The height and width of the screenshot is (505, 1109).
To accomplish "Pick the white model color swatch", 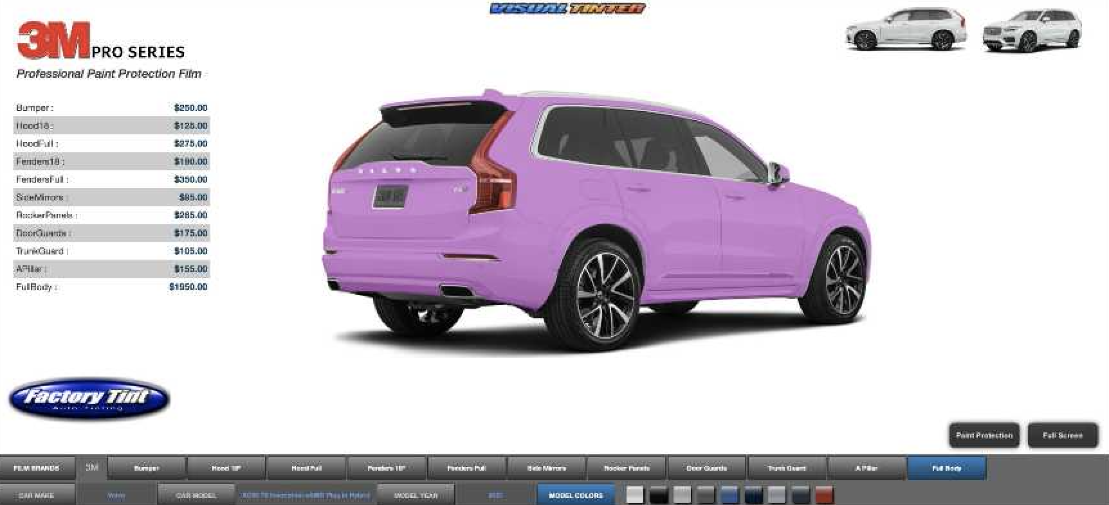I will pyautogui.click(x=635, y=495).
